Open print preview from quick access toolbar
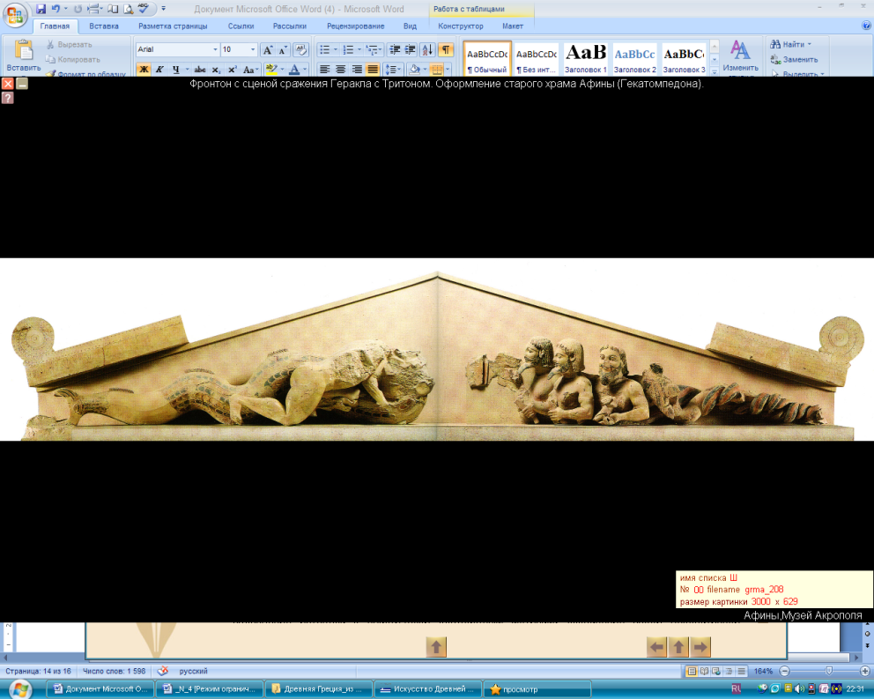 click(x=129, y=9)
